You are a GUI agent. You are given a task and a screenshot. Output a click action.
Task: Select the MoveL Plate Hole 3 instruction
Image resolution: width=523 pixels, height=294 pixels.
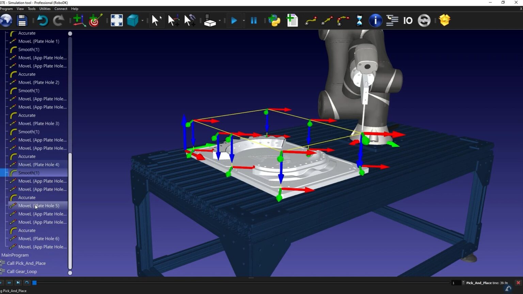click(39, 123)
